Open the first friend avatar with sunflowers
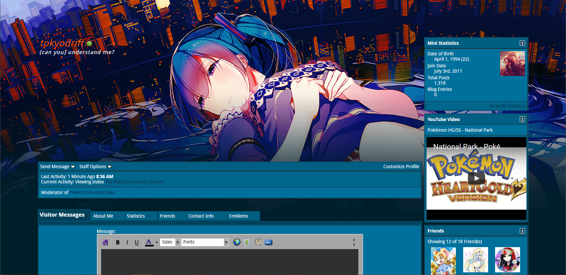Image resolution: width=566 pixels, height=275 pixels. (x=443, y=261)
